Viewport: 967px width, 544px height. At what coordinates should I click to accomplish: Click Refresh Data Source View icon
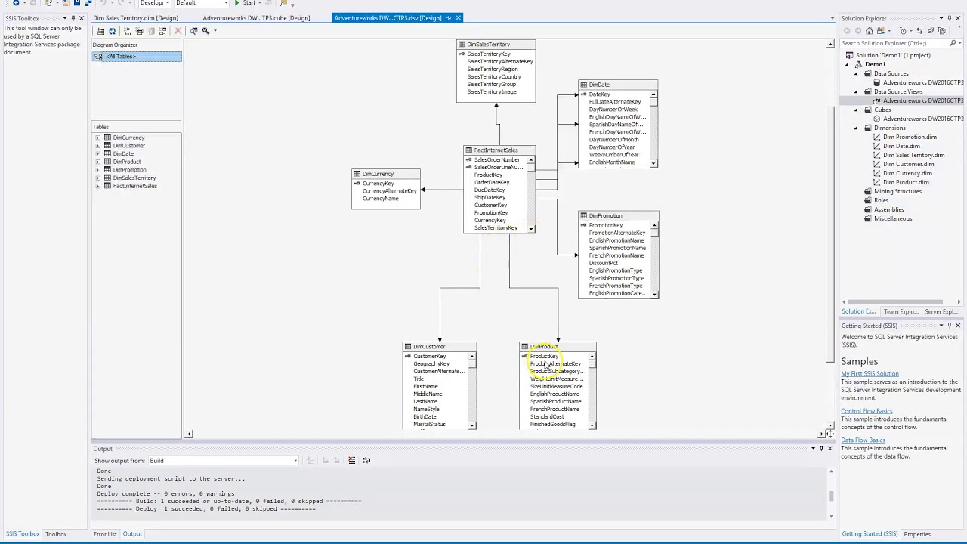point(112,31)
